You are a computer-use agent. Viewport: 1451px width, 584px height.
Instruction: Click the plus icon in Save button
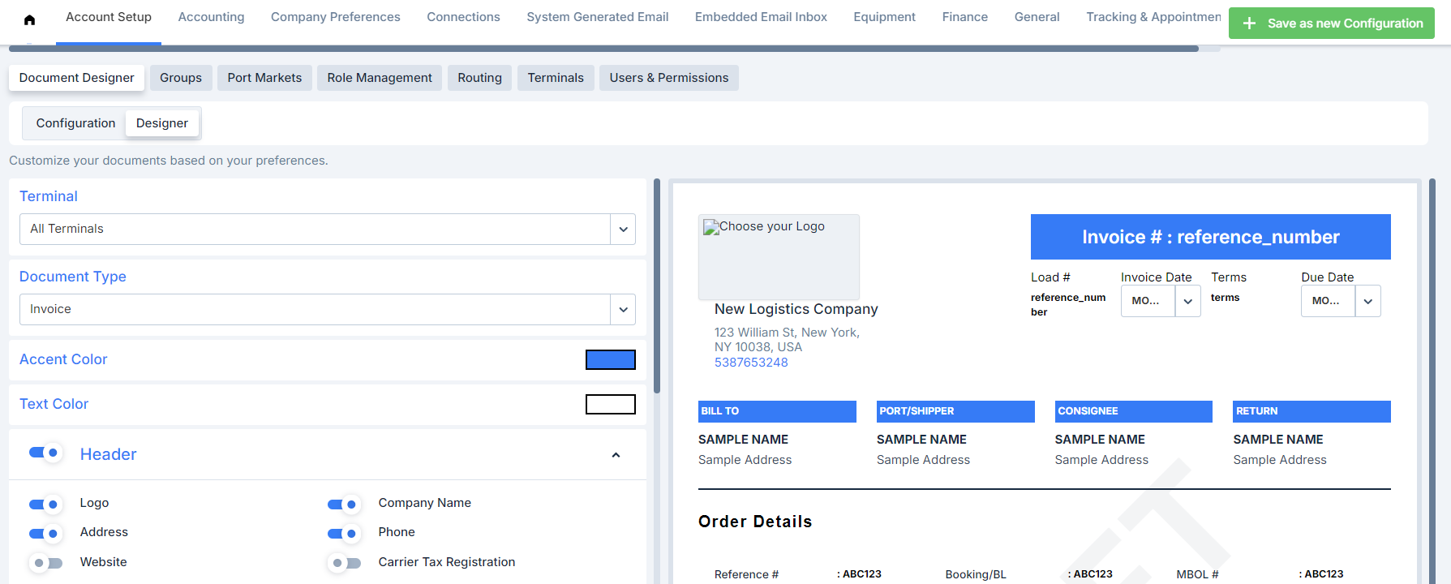pos(1250,24)
